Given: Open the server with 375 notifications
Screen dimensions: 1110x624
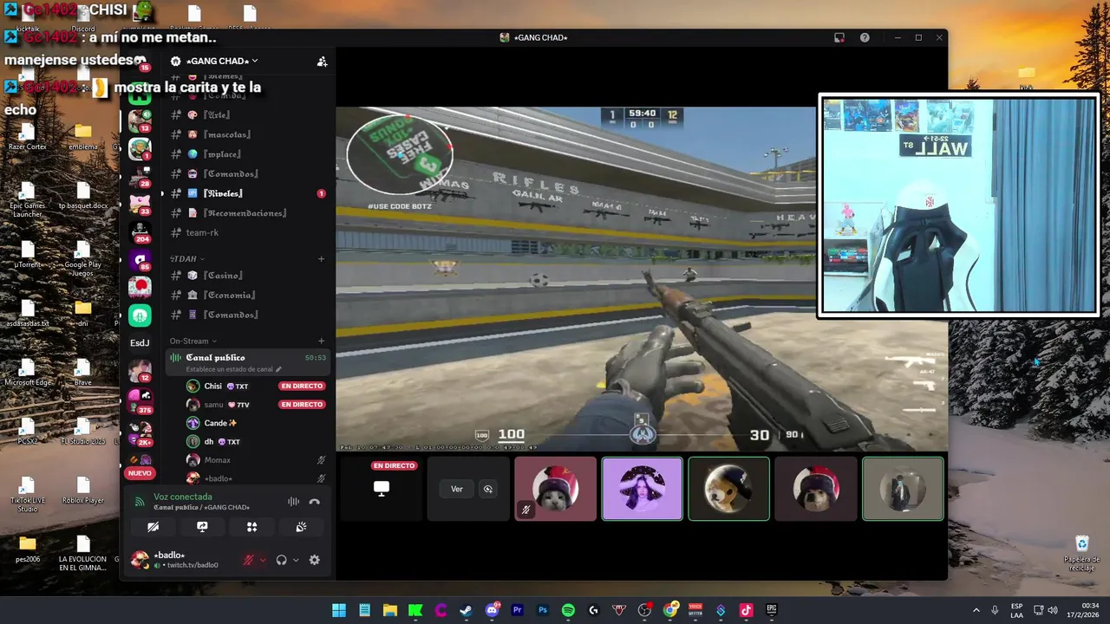Looking at the screenshot, I should (x=140, y=400).
